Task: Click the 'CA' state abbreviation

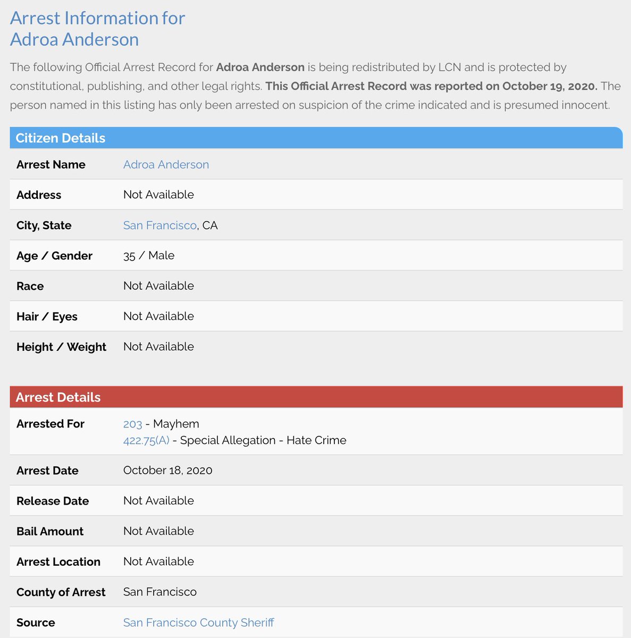Action: 210,225
